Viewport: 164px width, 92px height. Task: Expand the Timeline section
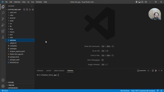pos(20,85)
